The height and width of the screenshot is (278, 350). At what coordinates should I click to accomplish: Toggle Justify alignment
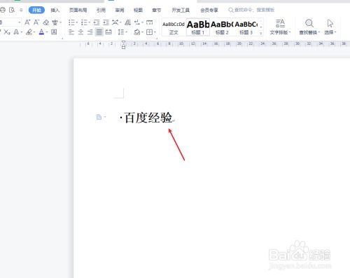click(99, 32)
